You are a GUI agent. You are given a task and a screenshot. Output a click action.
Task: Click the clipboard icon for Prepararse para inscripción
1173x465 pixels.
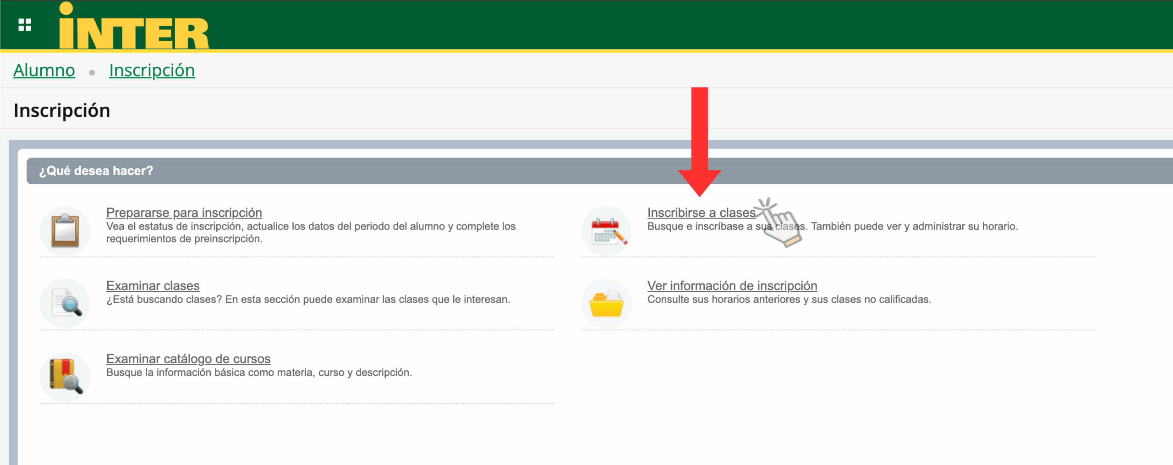[x=65, y=230]
